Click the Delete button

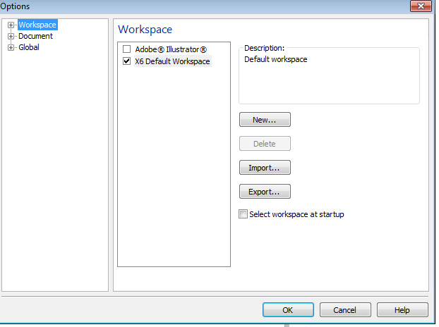[265, 144]
